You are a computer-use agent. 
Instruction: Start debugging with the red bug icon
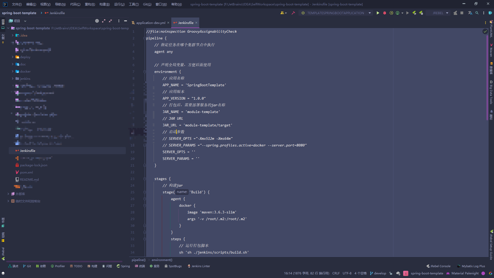click(x=384, y=13)
